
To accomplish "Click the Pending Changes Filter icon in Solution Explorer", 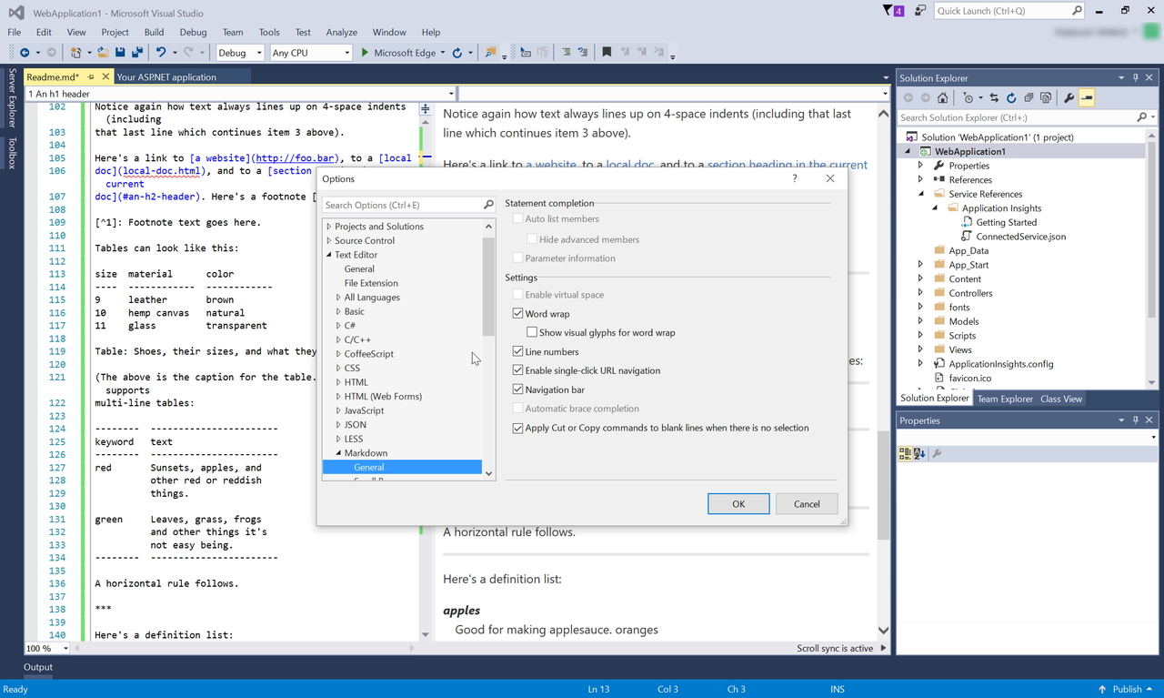I will pos(968,98).
